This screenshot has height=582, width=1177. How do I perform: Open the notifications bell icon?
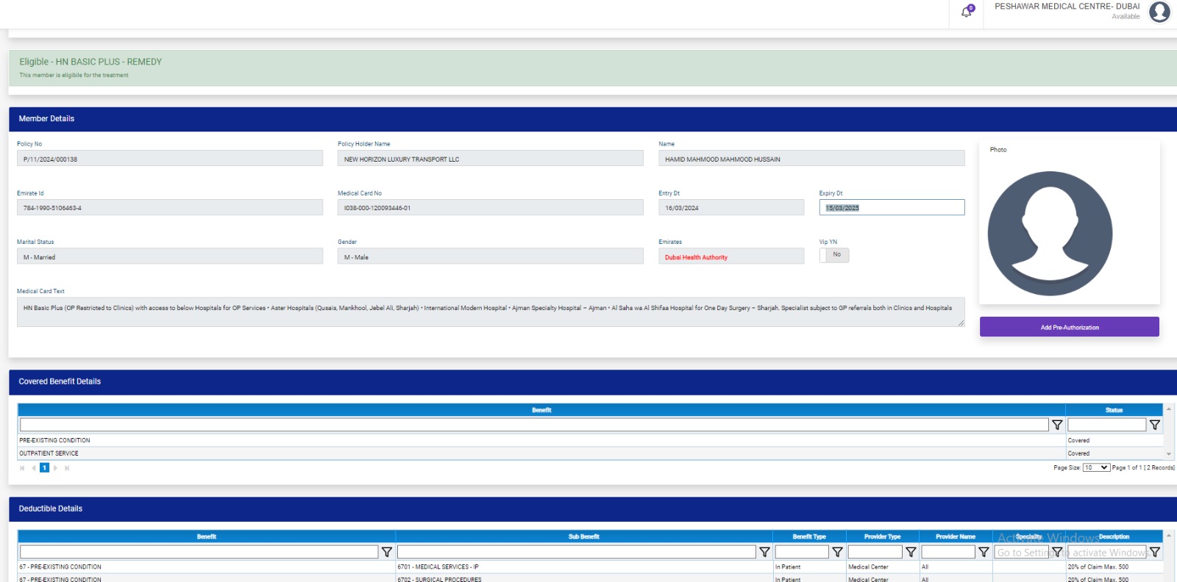click(967, 12)
